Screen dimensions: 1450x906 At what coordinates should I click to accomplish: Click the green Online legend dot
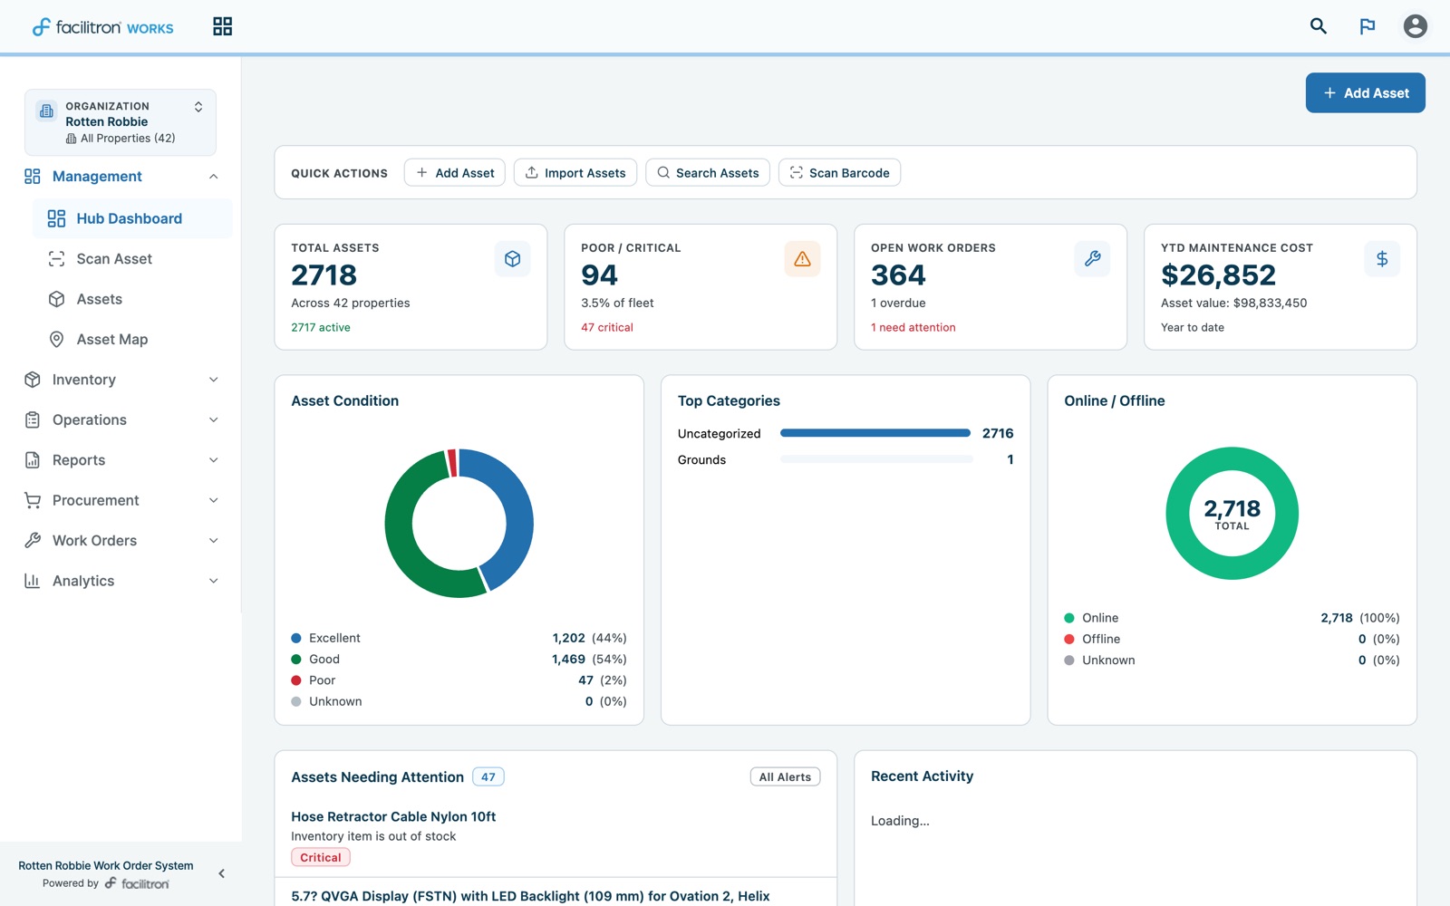[x=1069, y=618]
